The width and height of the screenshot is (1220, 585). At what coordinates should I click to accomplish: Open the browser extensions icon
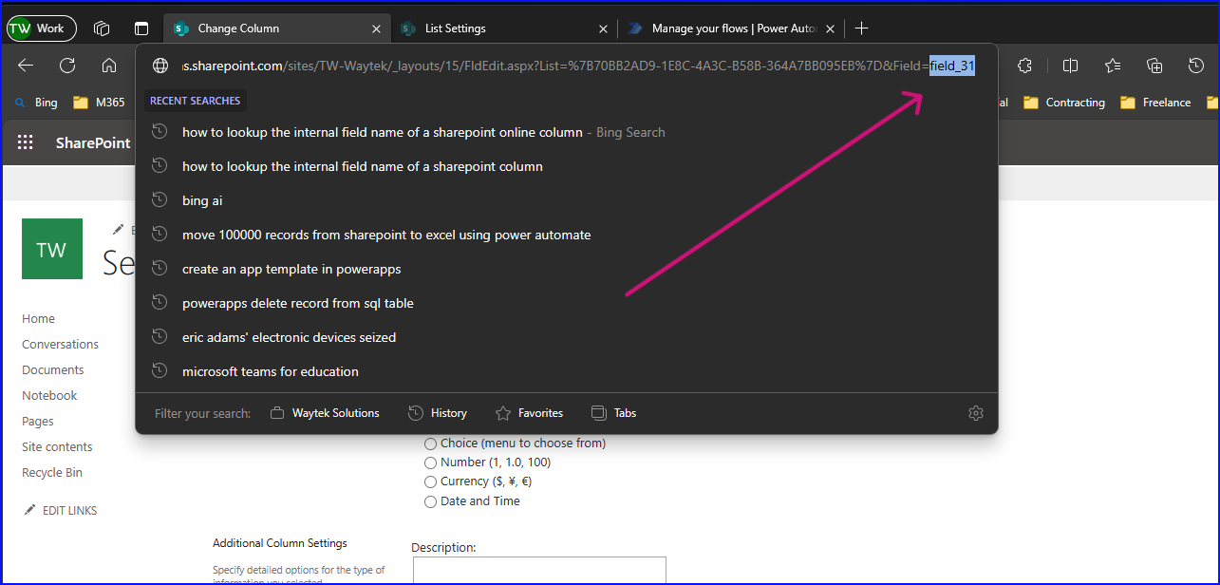(x=1024, y=66)
